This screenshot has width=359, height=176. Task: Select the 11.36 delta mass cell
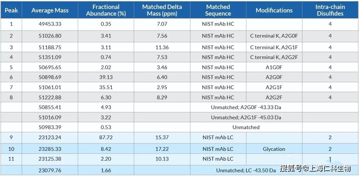point(162,47)
